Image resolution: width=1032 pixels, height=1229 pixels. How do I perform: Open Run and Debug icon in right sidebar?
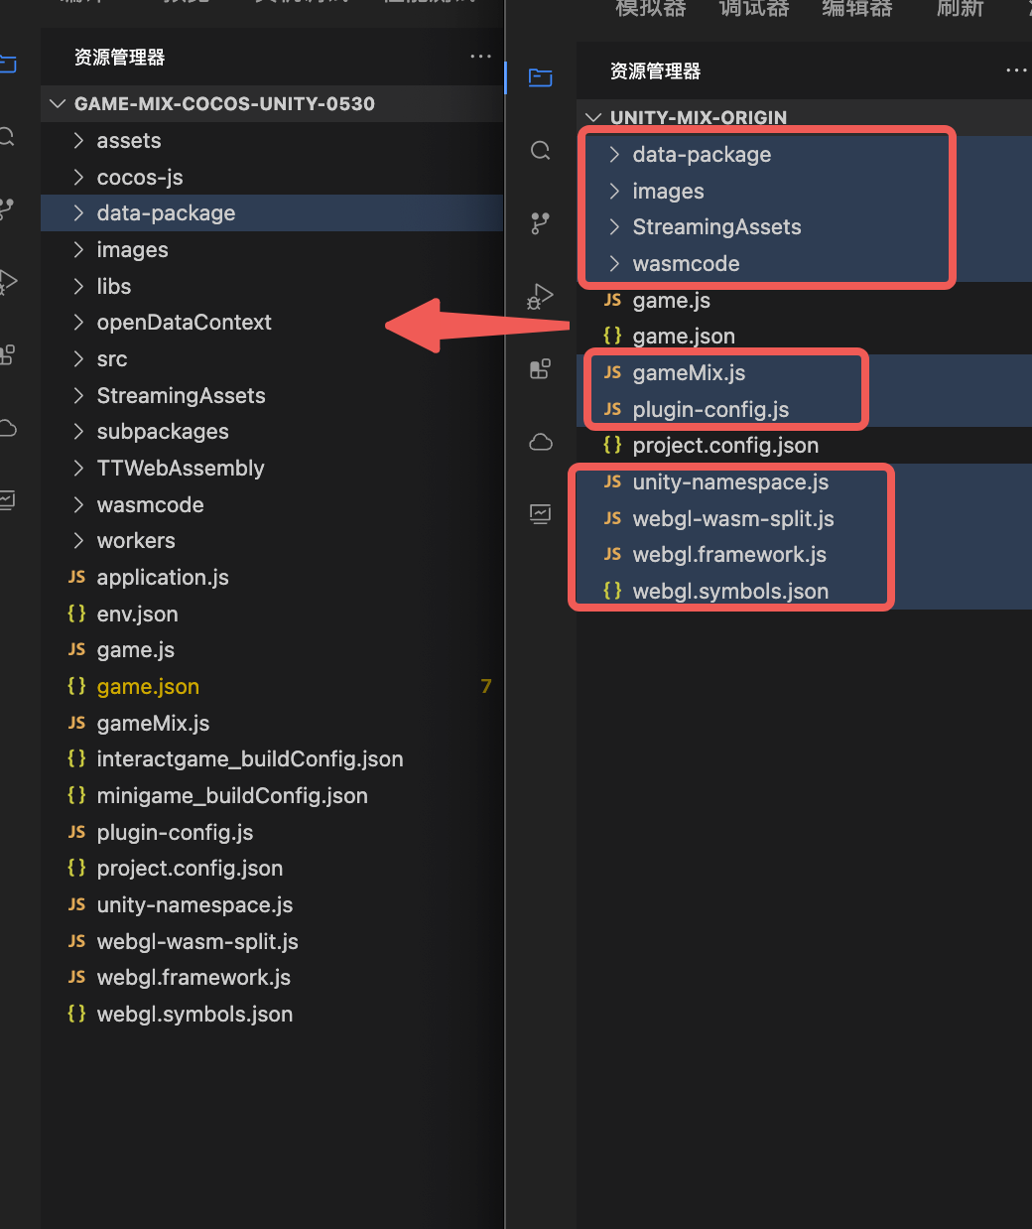(541, 297)
